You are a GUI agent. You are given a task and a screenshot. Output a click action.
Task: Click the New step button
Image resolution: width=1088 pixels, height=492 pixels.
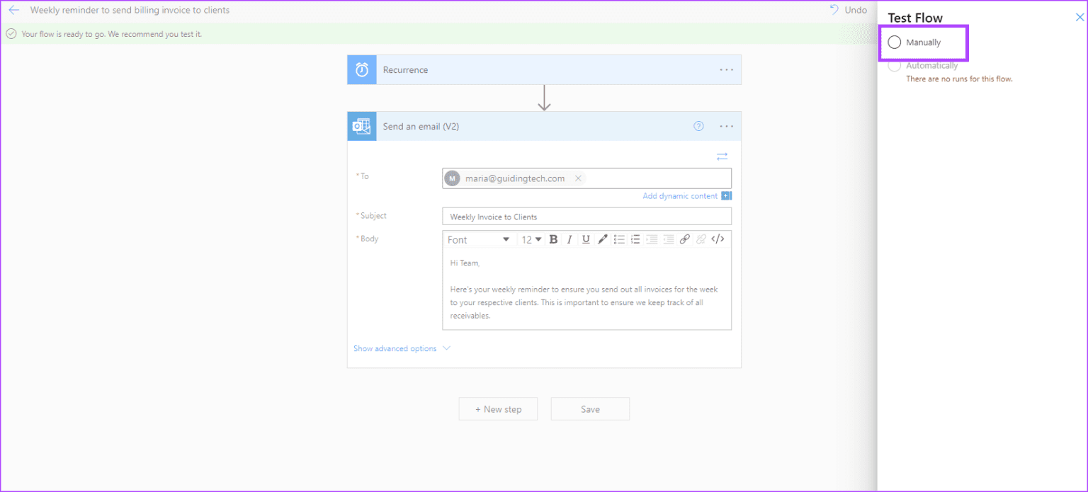(498, 408)
